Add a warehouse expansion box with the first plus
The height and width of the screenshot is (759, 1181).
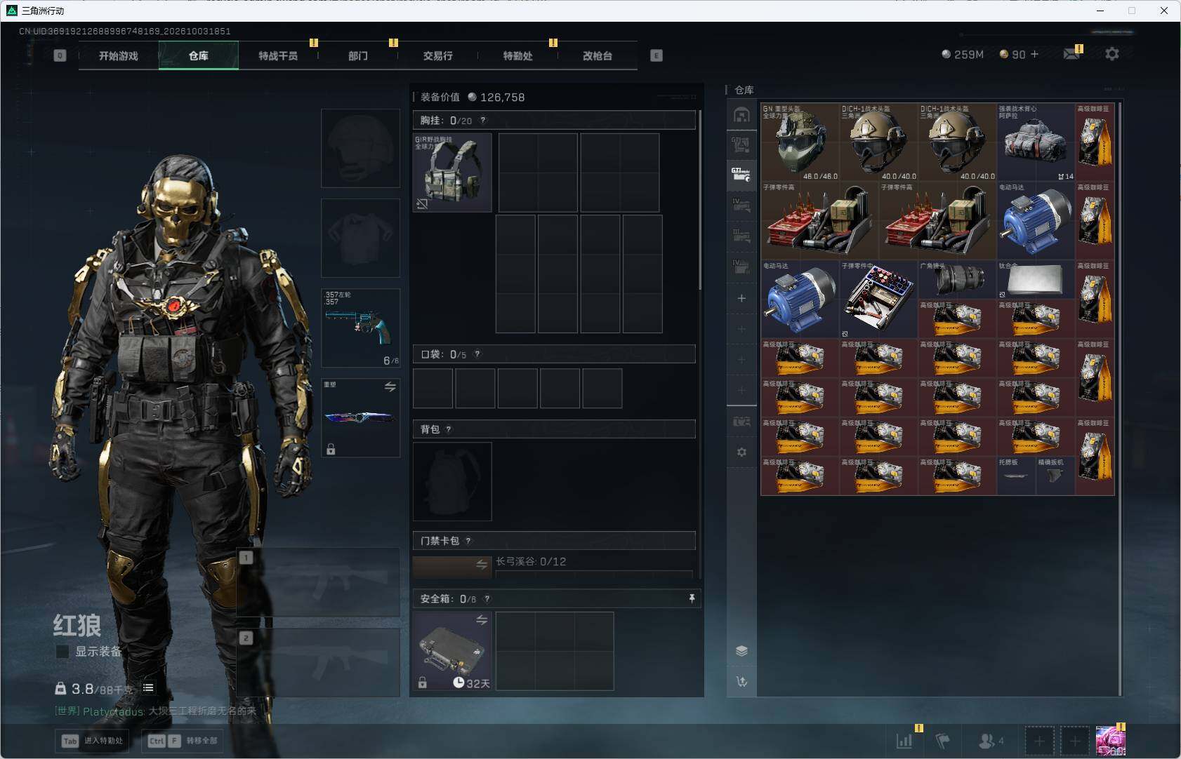(741, 298)
